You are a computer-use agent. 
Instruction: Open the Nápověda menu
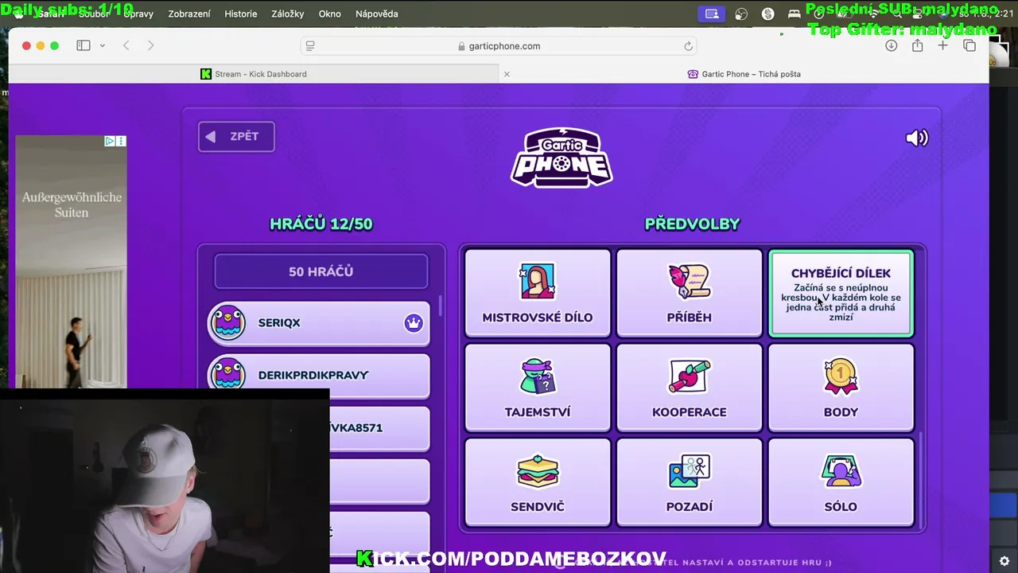[x=377, y=14]
